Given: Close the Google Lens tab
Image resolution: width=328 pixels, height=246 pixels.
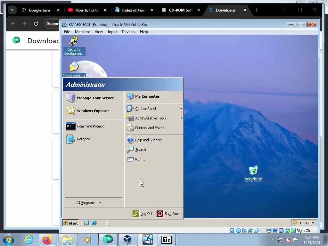Looking at the screenshot, I should (x=58, y=10).
